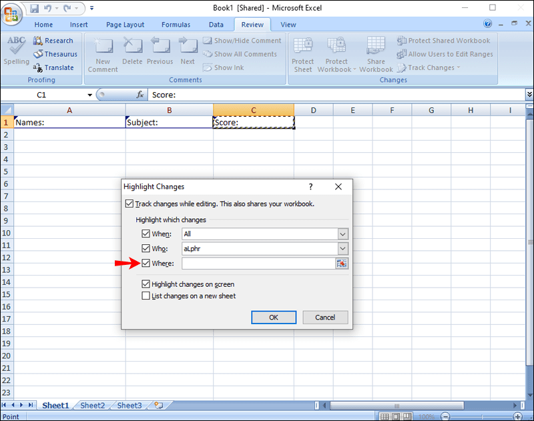Uncheck the Who checkbox
The image size is (534, 421).
coord(146,248)
